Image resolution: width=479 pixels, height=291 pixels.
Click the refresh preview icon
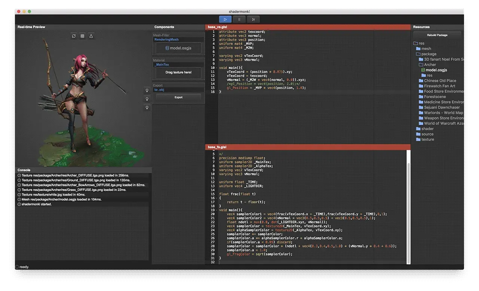(x=74, y=36)
